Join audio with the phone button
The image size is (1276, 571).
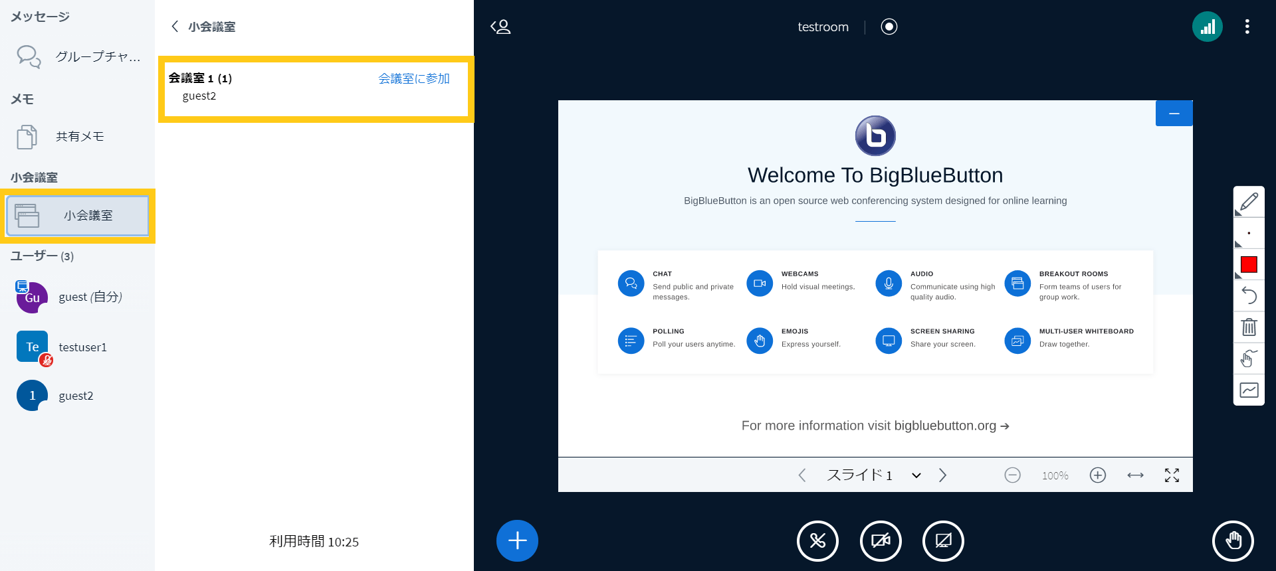coord(817,541)
